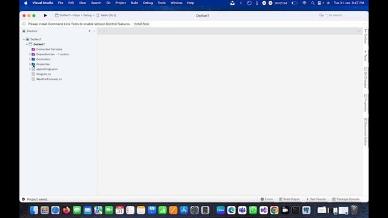This screenshot has height=218, width=388.
Task: Open the Git menu
Action: tap(109, 3)
